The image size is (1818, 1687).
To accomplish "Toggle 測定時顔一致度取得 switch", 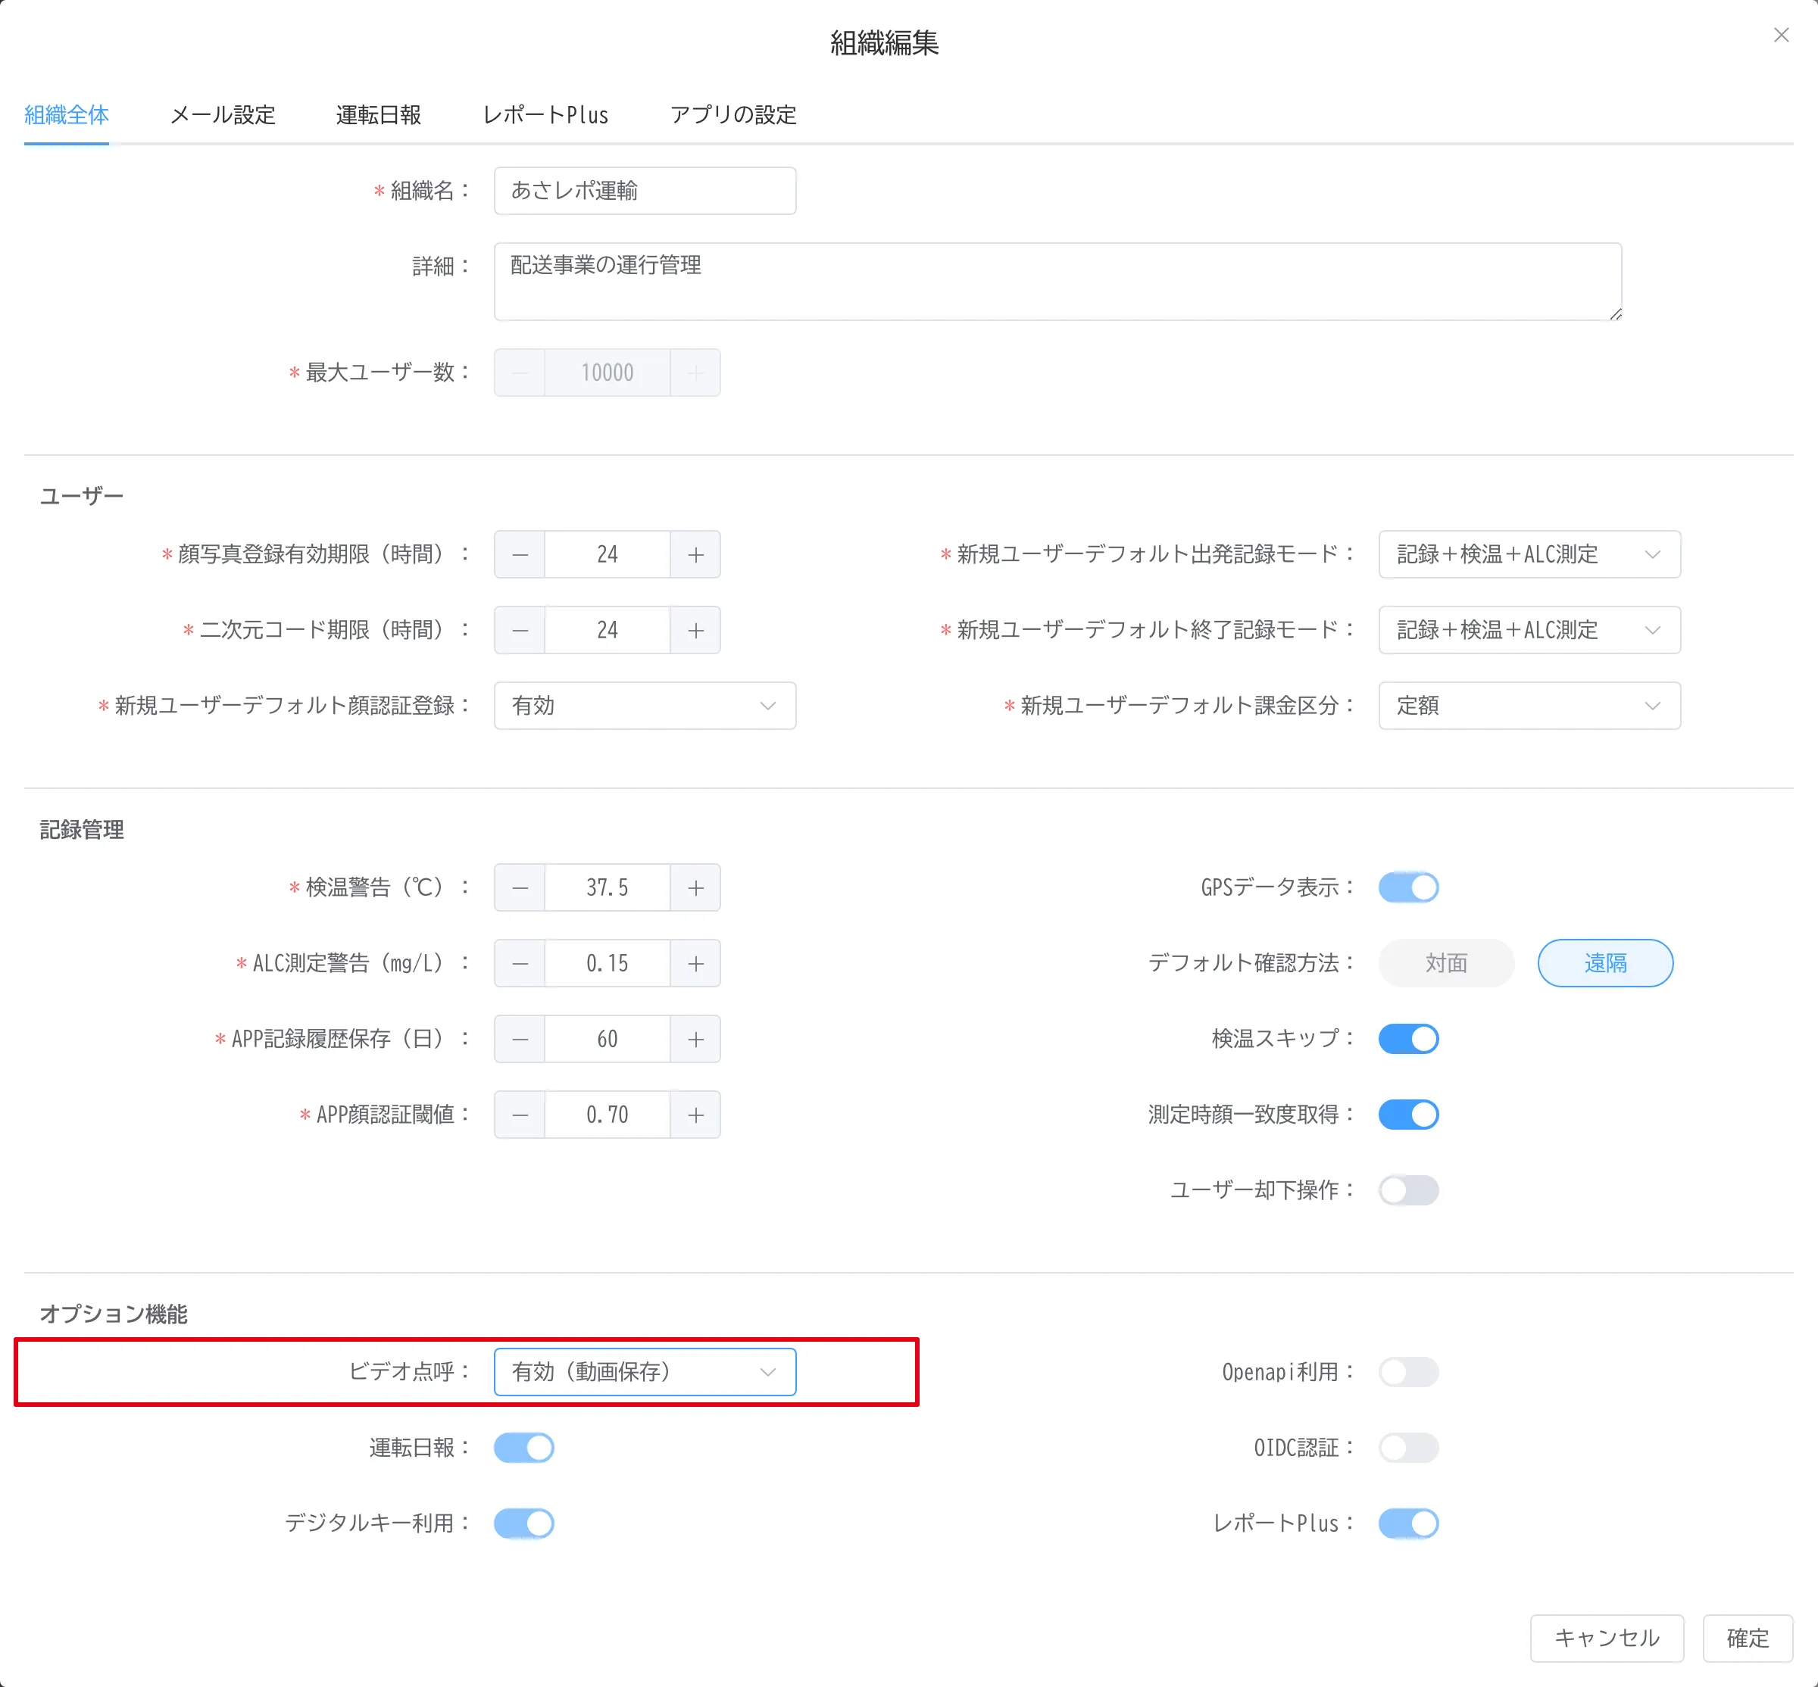I will (x=1408, y=1115).
